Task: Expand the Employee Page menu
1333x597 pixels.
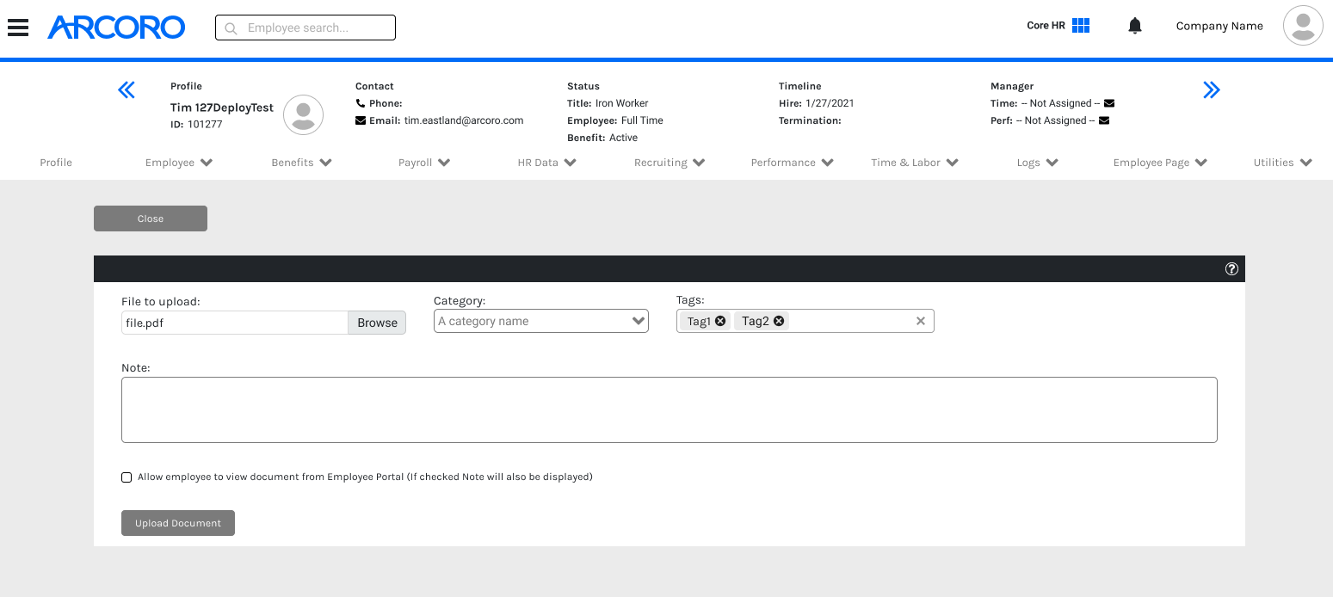Action: 1160,163
